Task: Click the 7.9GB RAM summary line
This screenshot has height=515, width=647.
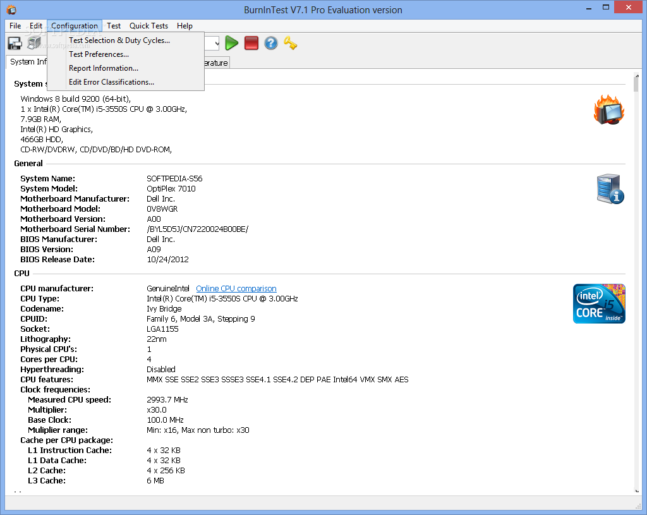Action: tap(41, 119)
